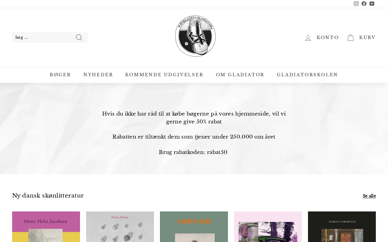Image resolution: width=388 pixels, height=242 pixels.
Task: Open the Nyheder menu item
Action: [98, 75]
